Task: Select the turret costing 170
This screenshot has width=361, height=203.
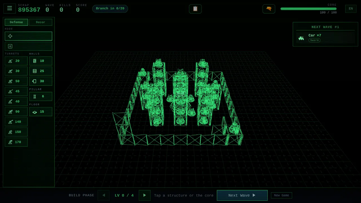Action: point(16,142)
